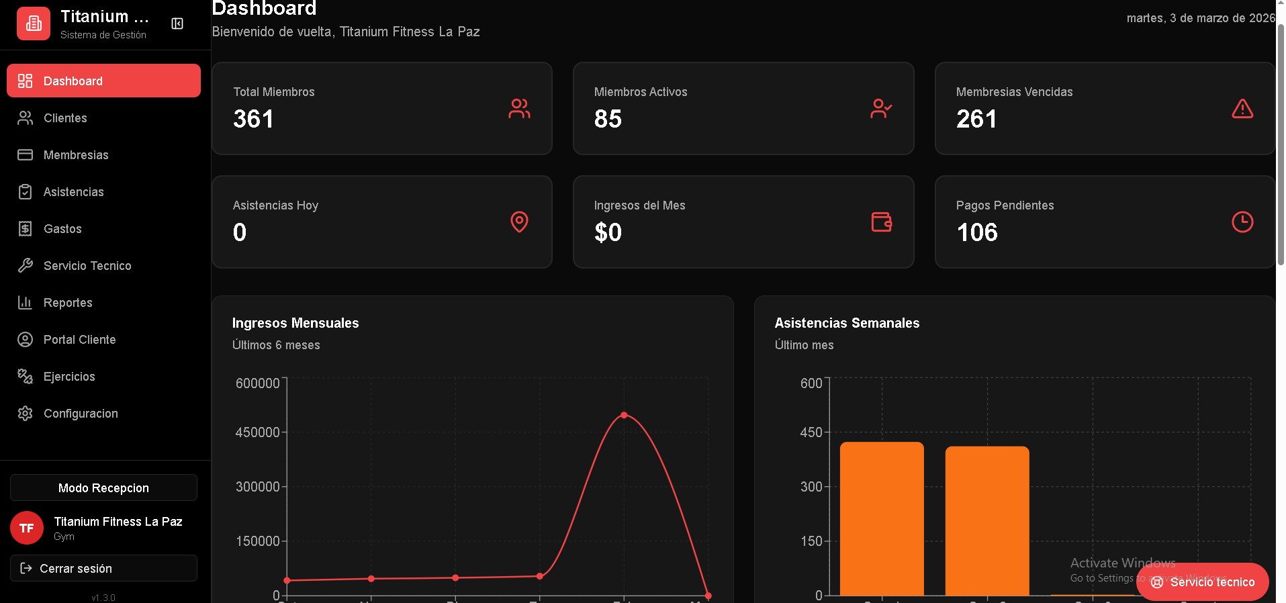Collapse the sidebar with the panel icon
Screen dimensions: 1286x603
click(177, 24)
